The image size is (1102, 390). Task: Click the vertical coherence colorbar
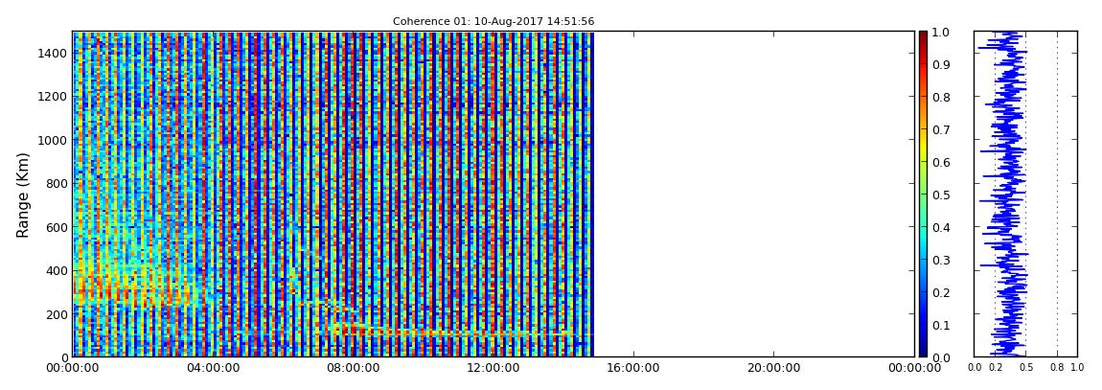click(x=923, y=194)
